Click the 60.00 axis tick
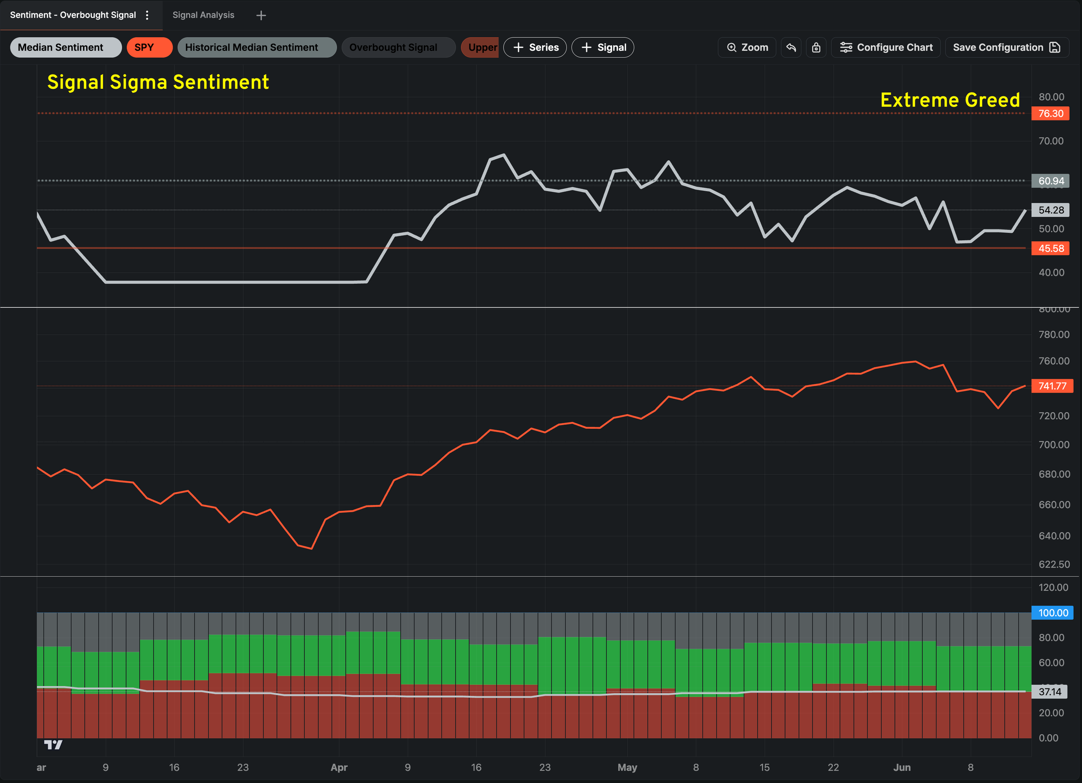This screenshot has width=1082, height=783. pos(1051,662)
